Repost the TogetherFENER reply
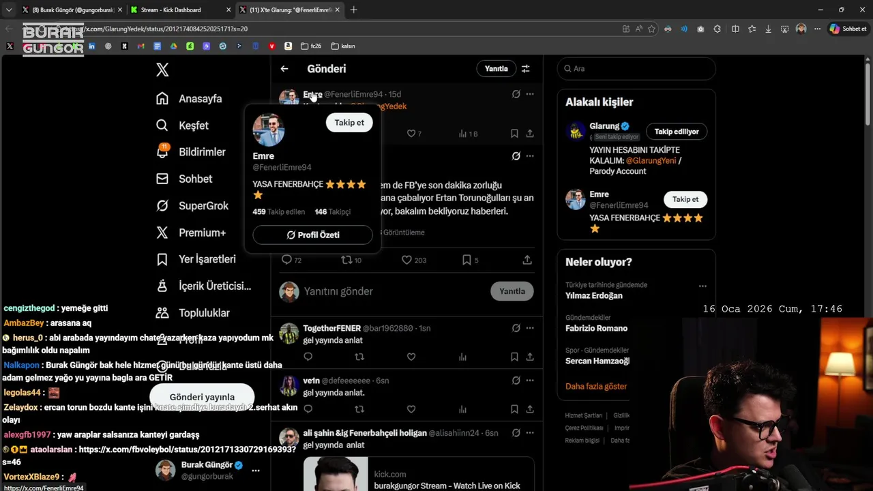 [359, 357]
